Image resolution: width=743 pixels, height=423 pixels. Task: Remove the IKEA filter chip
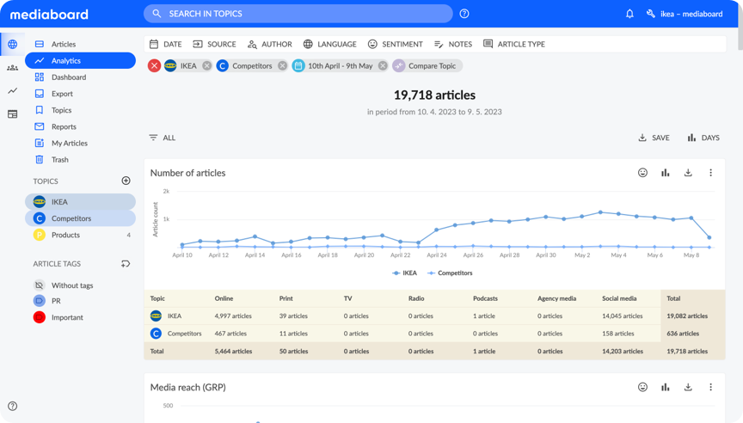click(206, 65)
